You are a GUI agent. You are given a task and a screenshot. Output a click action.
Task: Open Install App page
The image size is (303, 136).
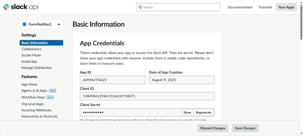click(29, 62)
